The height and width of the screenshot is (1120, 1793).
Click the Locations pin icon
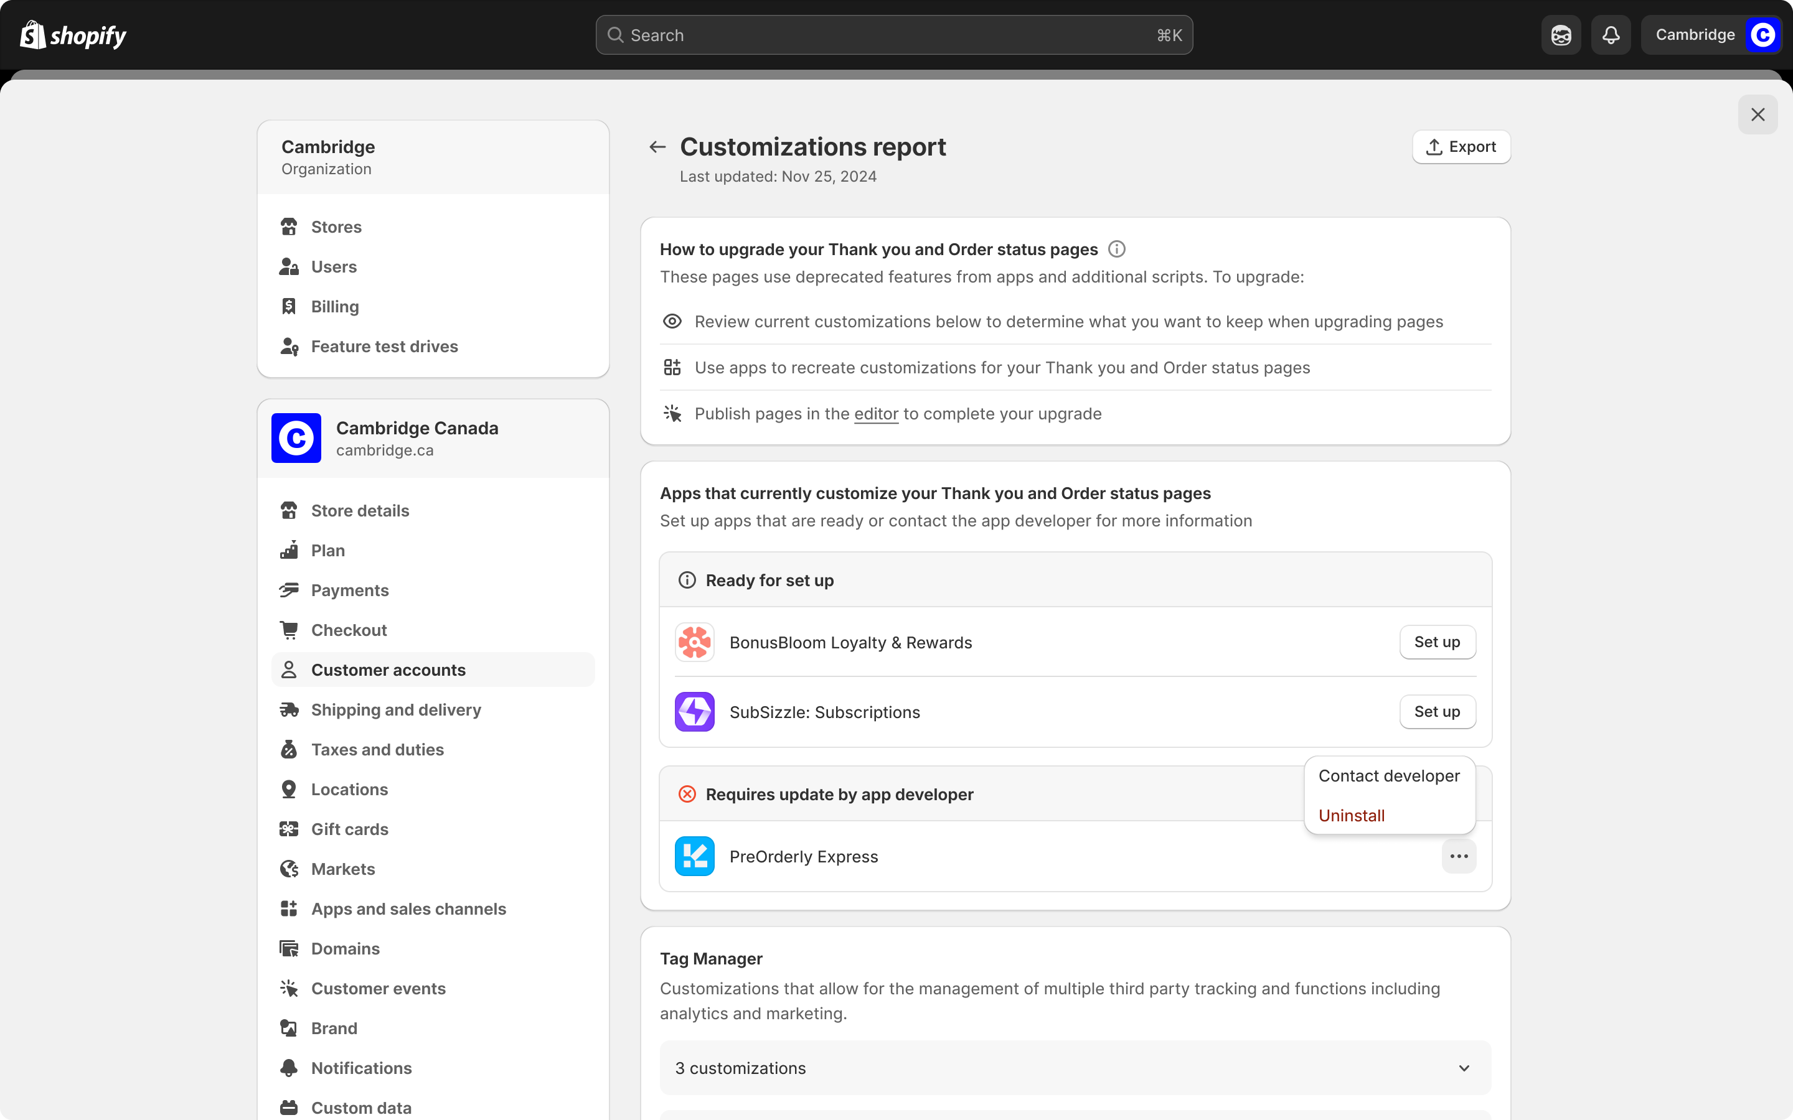[x=289, y=789]
